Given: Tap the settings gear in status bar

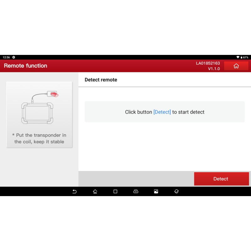Looking at the screenshot, I should 13,57.
